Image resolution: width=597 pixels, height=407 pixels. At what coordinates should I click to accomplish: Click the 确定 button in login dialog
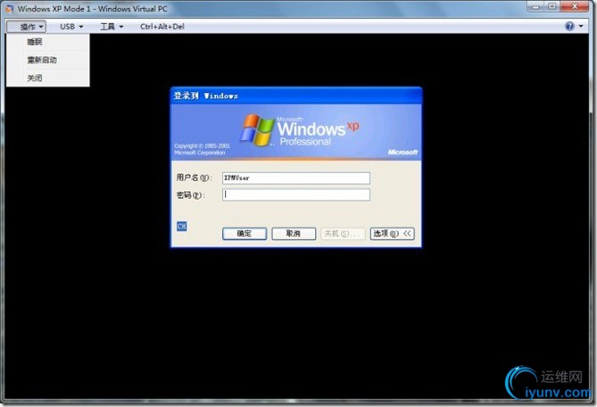[245, 233]
